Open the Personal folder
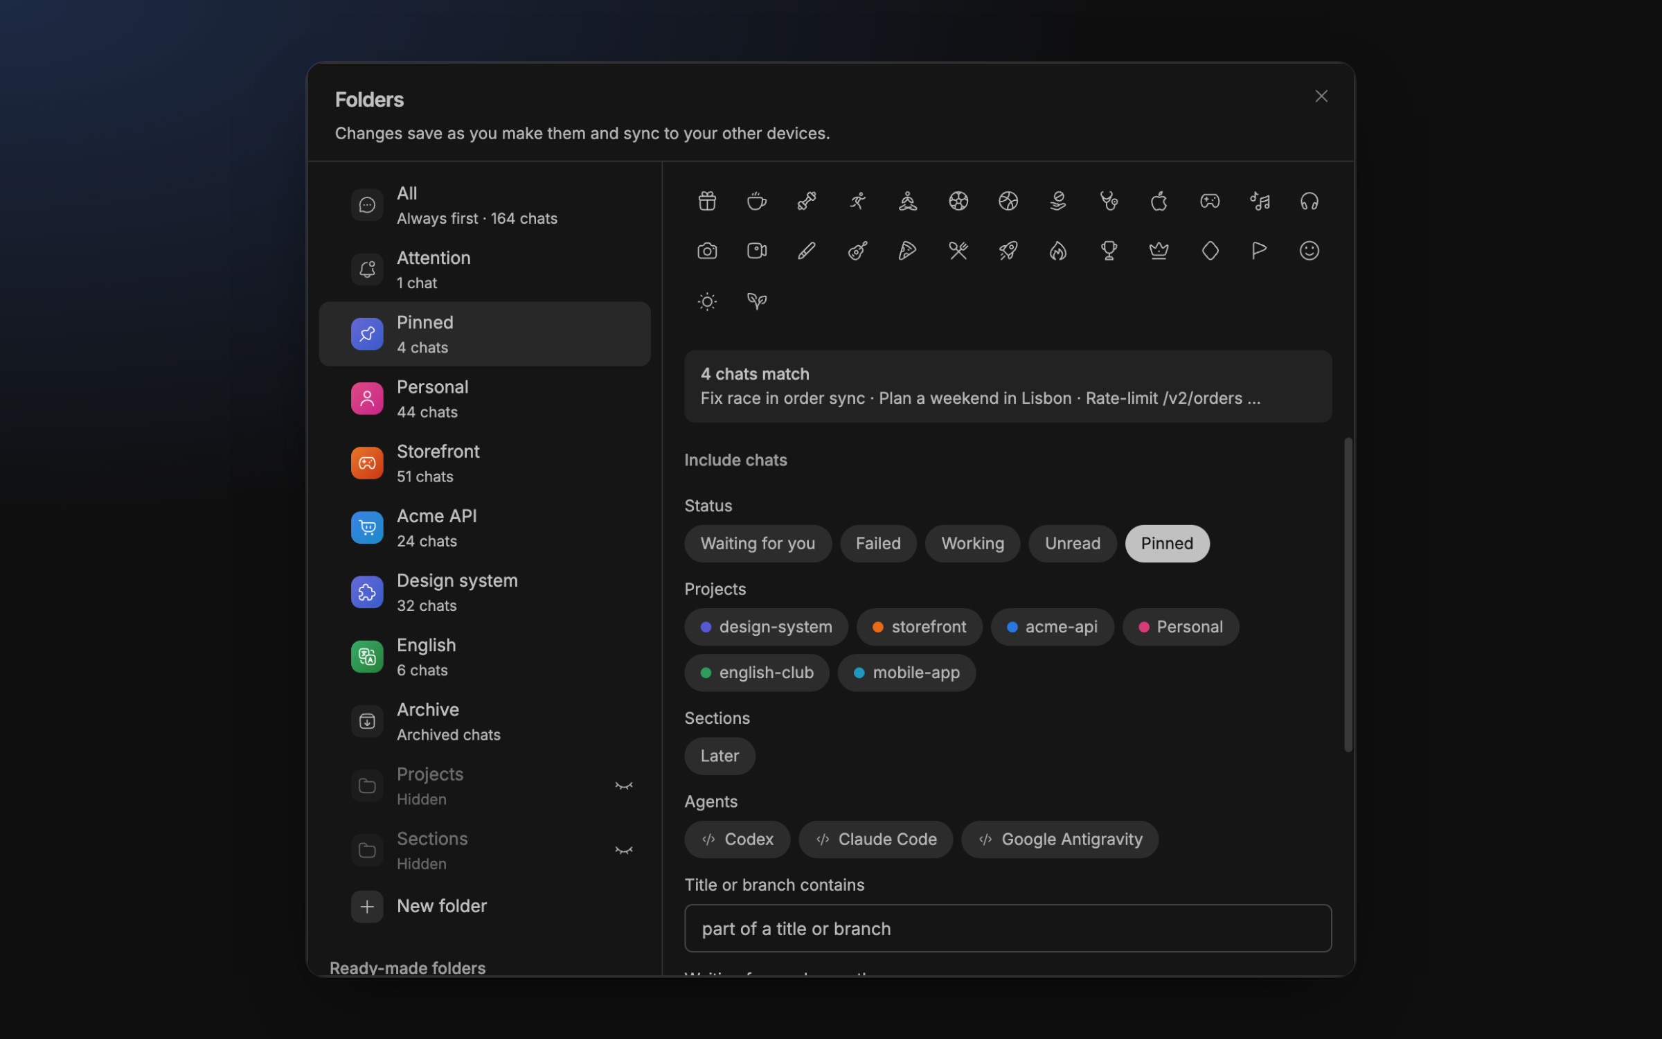 point(485,398)
